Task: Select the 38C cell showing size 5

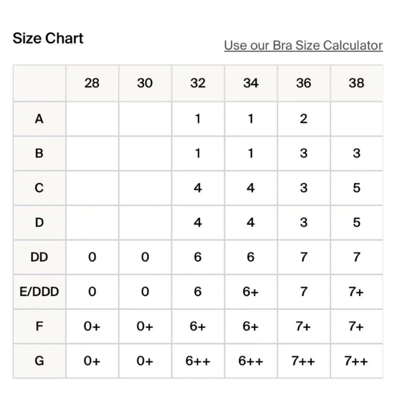Action: tap(356, 188)
